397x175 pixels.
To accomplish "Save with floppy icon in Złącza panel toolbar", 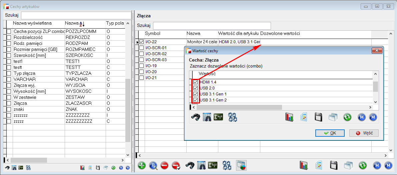I will tap(333, 165).
